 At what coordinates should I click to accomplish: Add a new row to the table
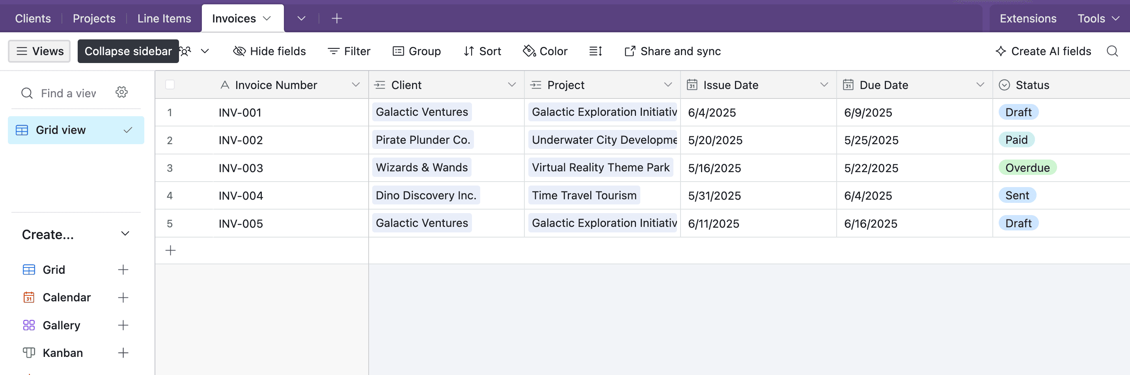(x=170, y=250)
